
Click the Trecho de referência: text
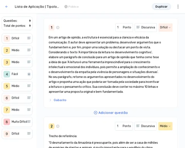[x=63, y=136]
